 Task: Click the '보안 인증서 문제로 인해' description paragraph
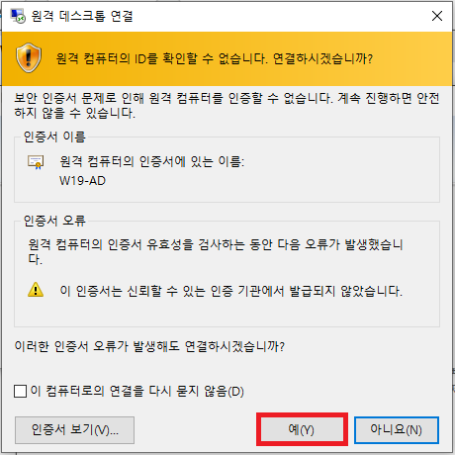(227, 105)
